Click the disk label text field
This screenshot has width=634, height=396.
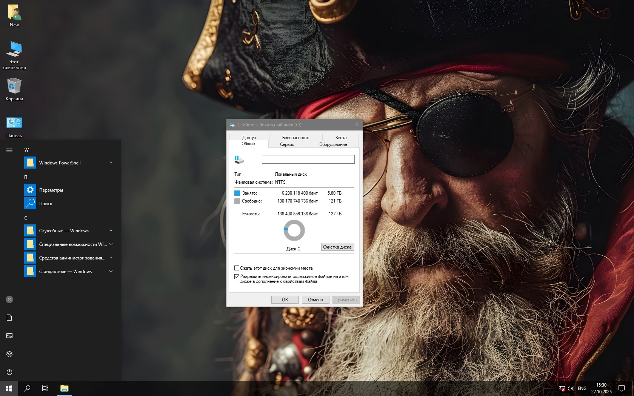[x=308, y=159]
